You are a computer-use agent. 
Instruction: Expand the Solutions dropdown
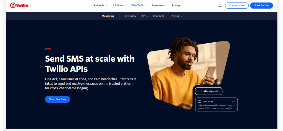pyautogui.click(x=119, y=6)
